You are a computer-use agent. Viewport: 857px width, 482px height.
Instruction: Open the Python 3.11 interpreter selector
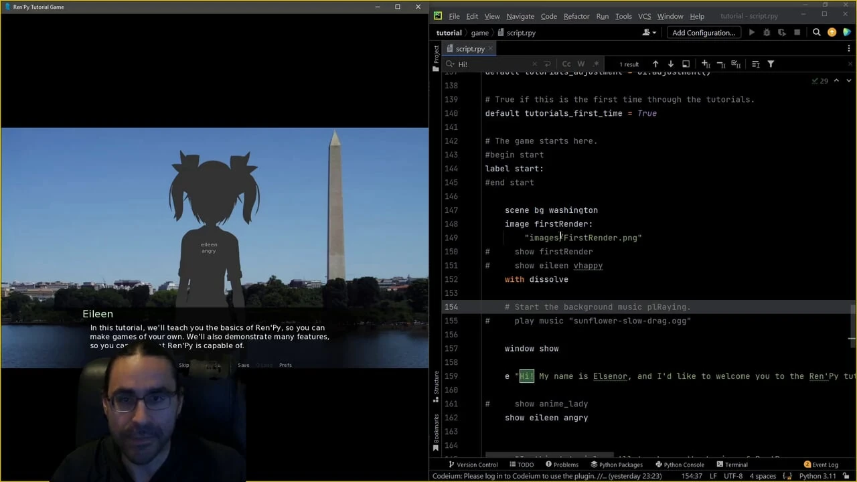click(x=818, y=476)
